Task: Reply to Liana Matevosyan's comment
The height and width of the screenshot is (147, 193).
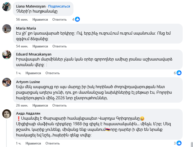Action: point(59,20)
